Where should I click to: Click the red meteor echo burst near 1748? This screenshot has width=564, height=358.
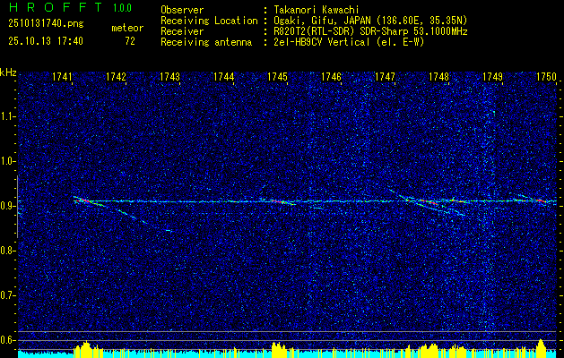[x=428, y=201]
